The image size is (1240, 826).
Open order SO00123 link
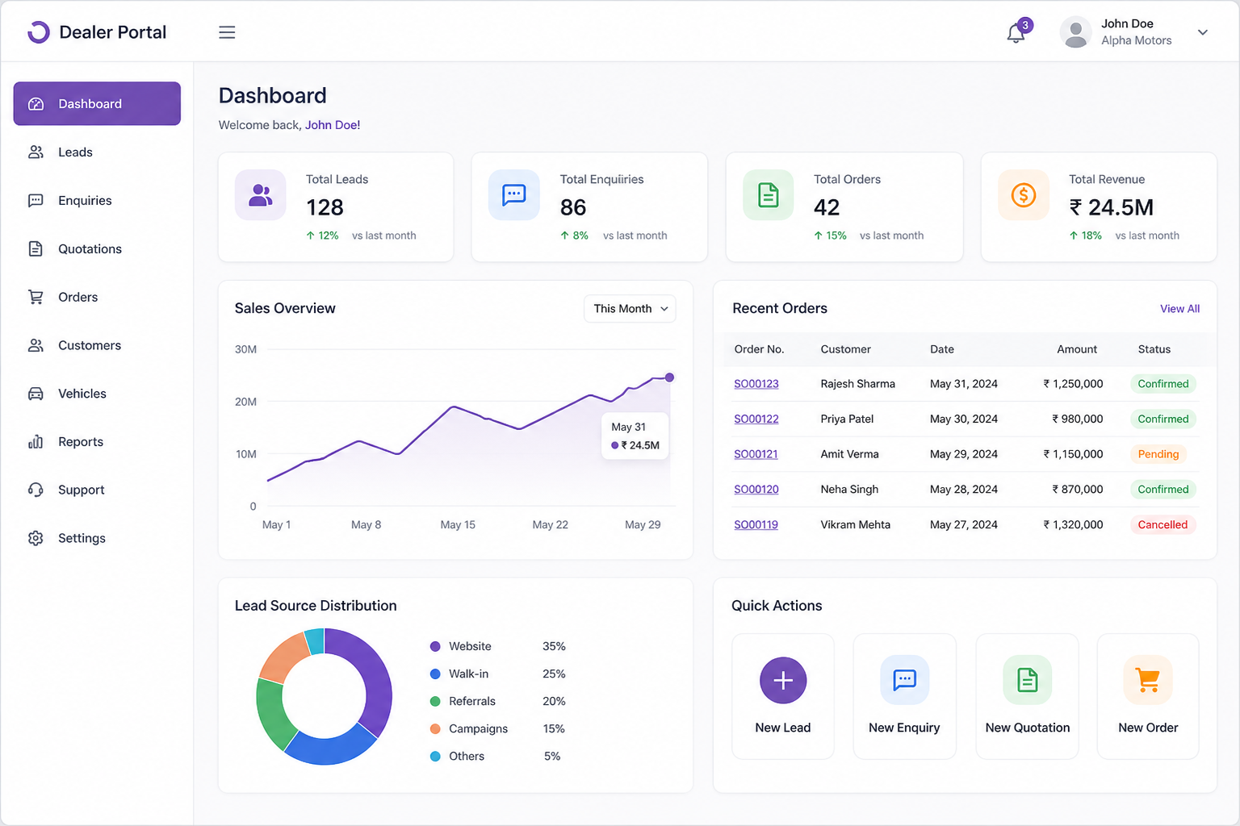756,384
